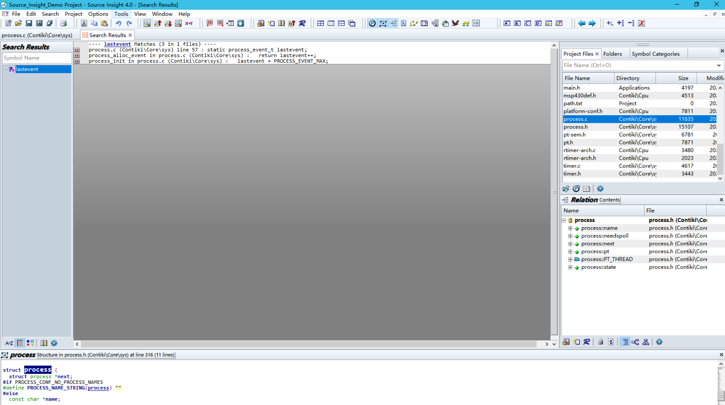725x405 pixels.
Task: Select timer.c in the project file list
Action: click(640, 166)
